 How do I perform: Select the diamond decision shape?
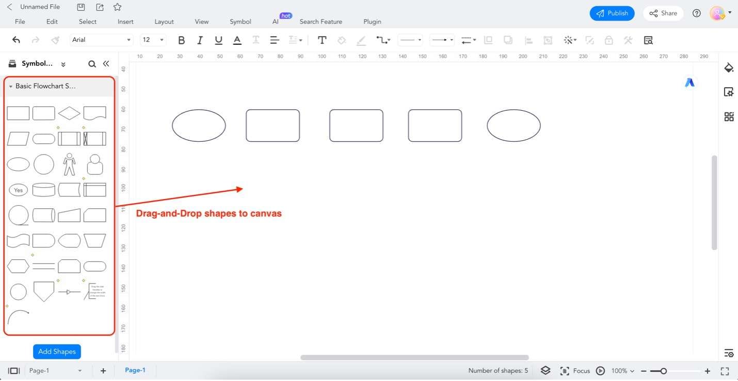[x=69, y=113]
